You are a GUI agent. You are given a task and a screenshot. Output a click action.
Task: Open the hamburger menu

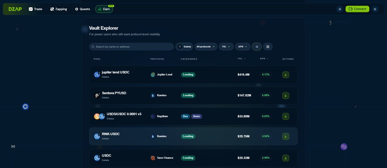coord(375,9)
